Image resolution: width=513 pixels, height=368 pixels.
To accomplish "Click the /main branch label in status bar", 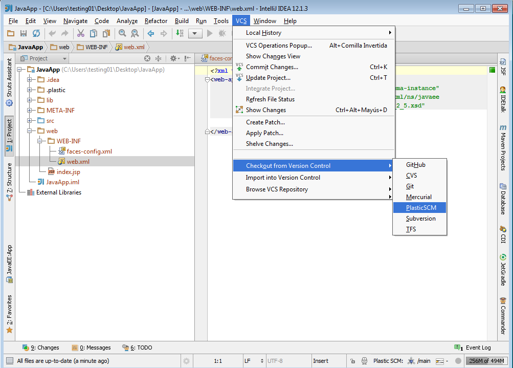I will click(423, 361).
